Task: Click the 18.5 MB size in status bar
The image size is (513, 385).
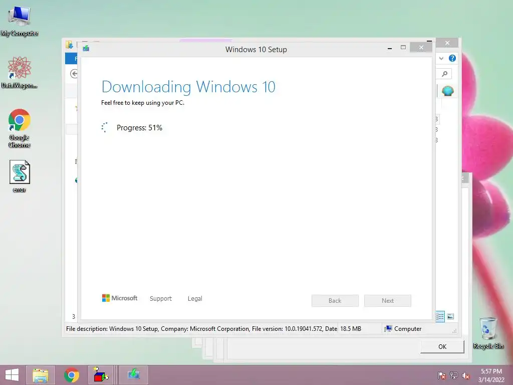Action: [351, 329]
